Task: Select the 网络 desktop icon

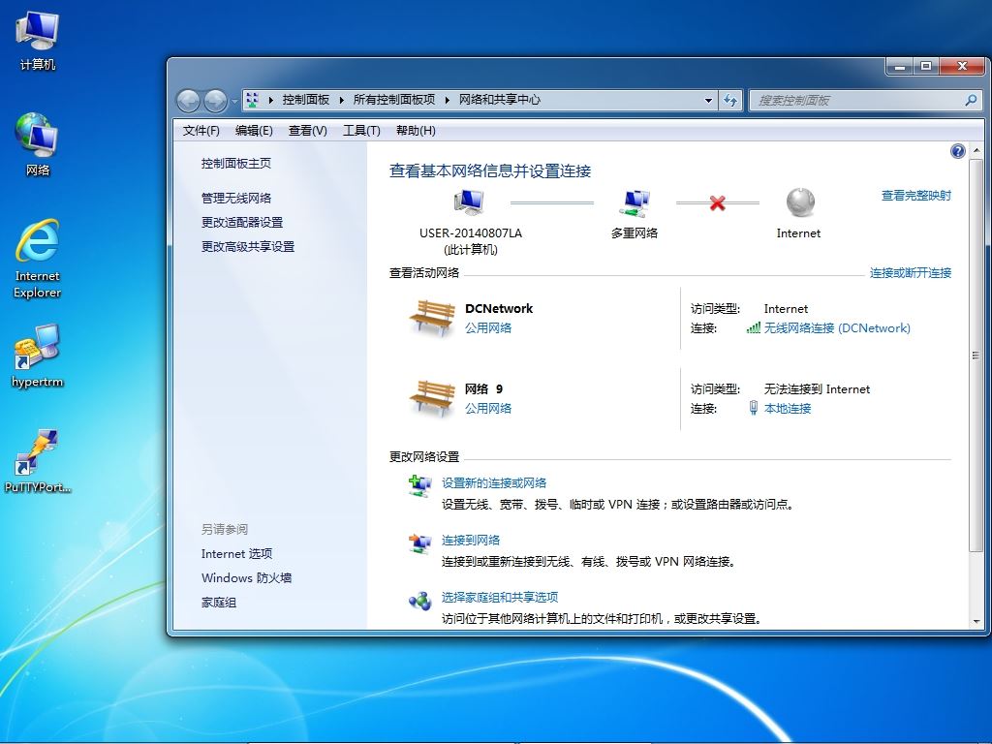Action: point(38,144)
